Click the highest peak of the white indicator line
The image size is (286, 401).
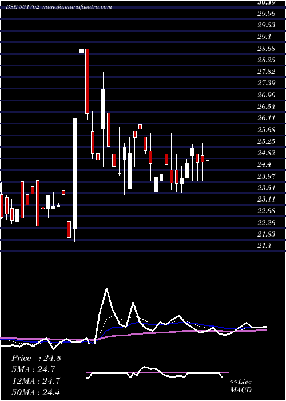[106, 289]
